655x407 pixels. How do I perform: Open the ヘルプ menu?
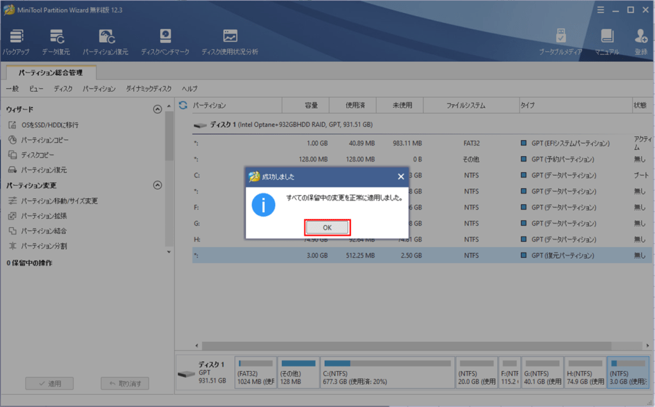point(189,89)
